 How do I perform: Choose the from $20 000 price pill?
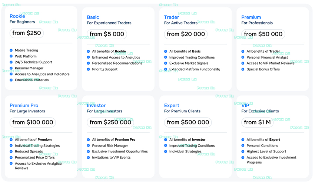[186, 34]
